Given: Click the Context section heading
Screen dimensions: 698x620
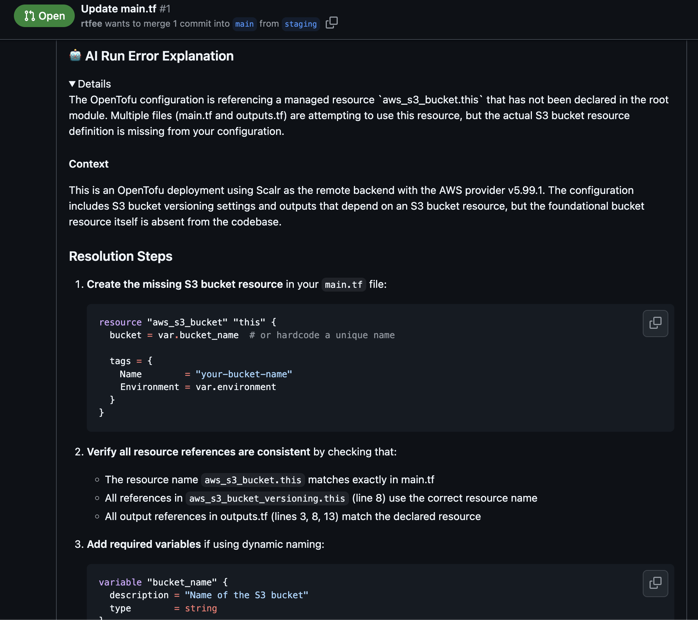Looking at the screenshot, I should point(89,164).
